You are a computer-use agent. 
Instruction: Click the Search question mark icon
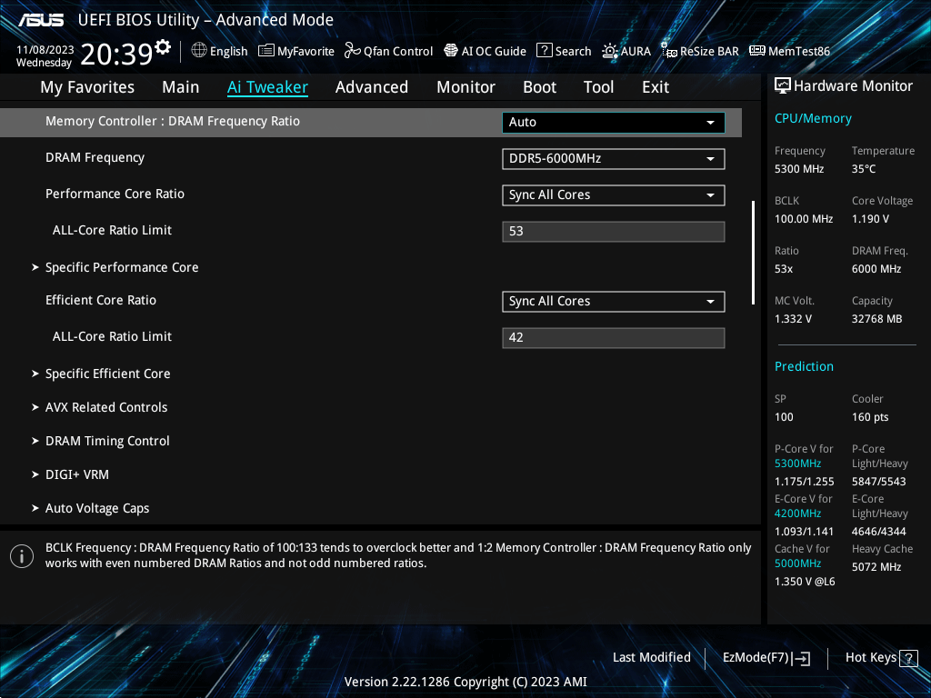tap(544, 51)
